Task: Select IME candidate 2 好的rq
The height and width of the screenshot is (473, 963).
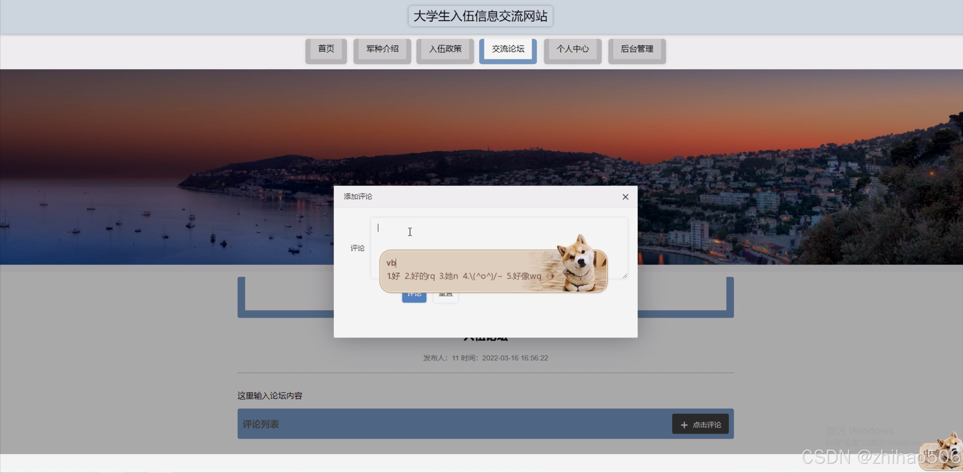Action: pyautogui.click(x=419, y=276)
